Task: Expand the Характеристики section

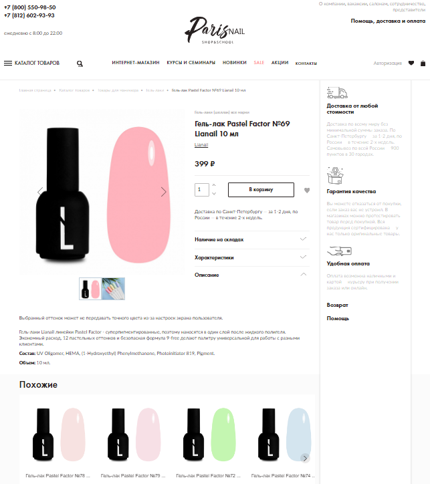Action: [x=252, y=257]
